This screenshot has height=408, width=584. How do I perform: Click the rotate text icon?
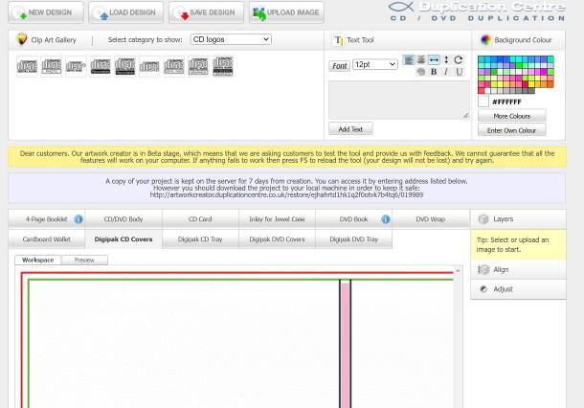459,59
